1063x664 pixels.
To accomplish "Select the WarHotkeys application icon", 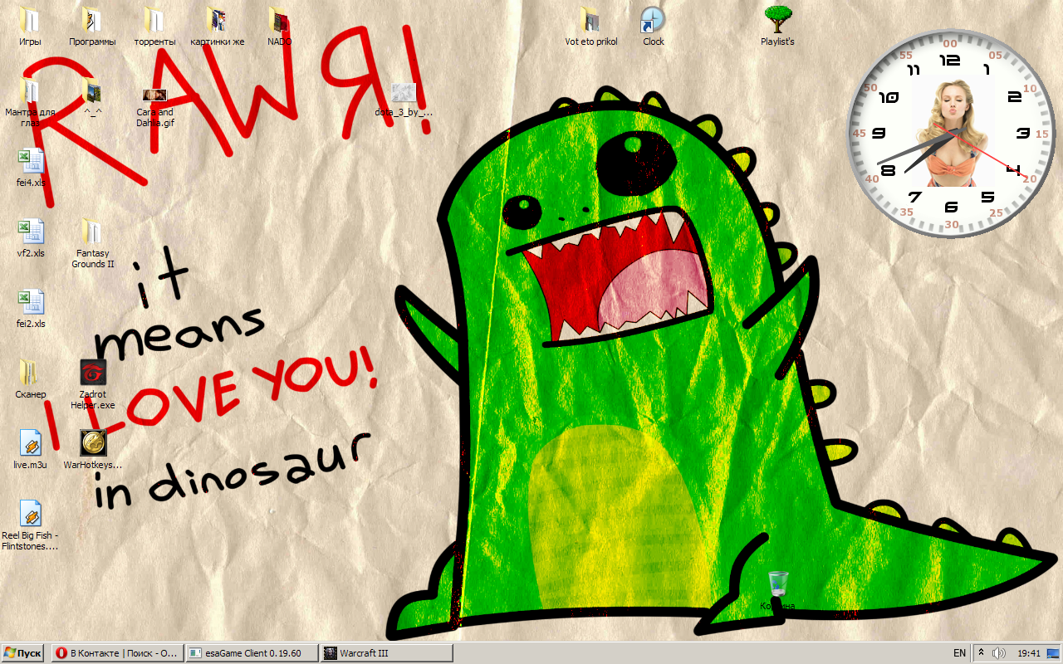I will coord(92,442).
